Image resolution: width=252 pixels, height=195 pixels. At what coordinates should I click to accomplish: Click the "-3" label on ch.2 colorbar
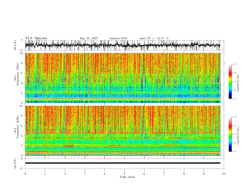coord(234,117)
